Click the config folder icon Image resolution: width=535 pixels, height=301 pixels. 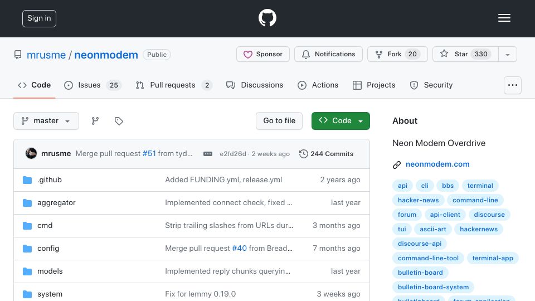pos(27,249)
